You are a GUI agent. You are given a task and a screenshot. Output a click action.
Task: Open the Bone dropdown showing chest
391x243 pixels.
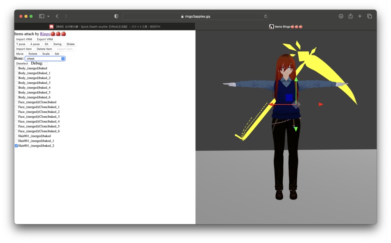(x=45, y=58)
